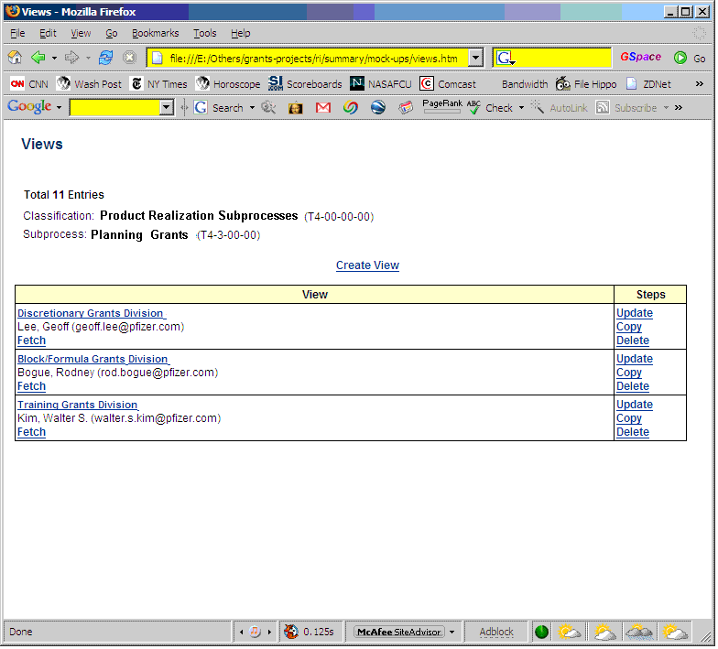Reload the page with Refresh icon
This screenshot has height=649, width=718.
point(106,58)
